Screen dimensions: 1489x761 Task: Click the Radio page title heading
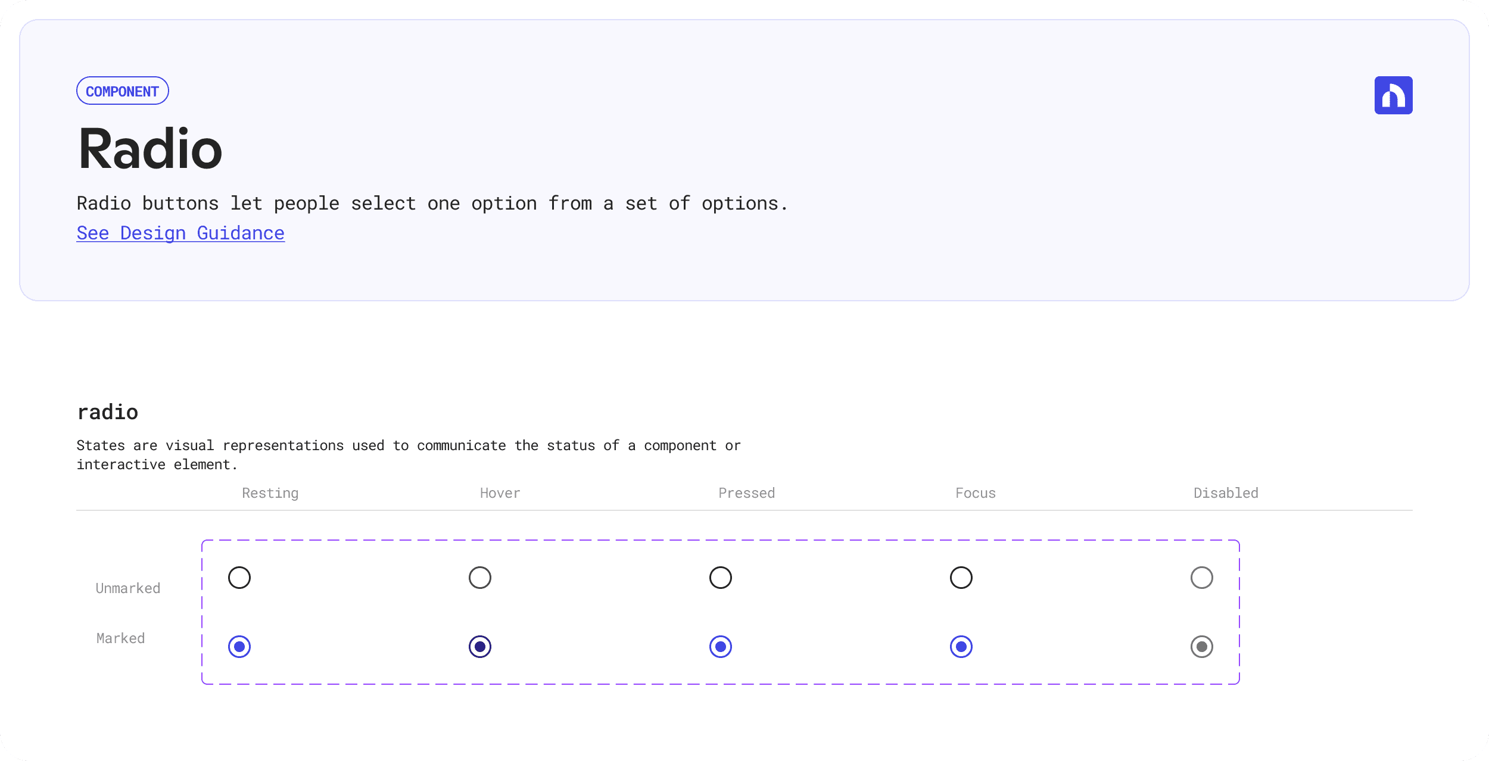(x=150, y=149)
